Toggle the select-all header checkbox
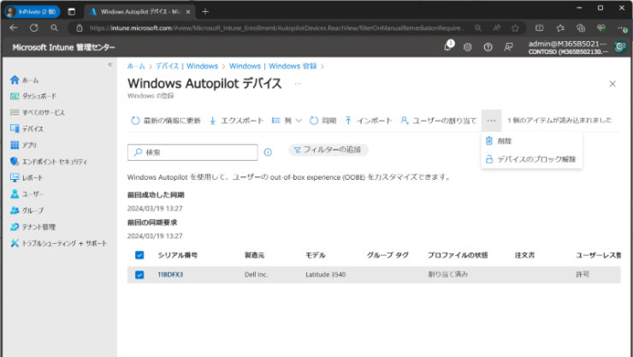633x357 pixels. pyautogui.click(x=139, y=255)
